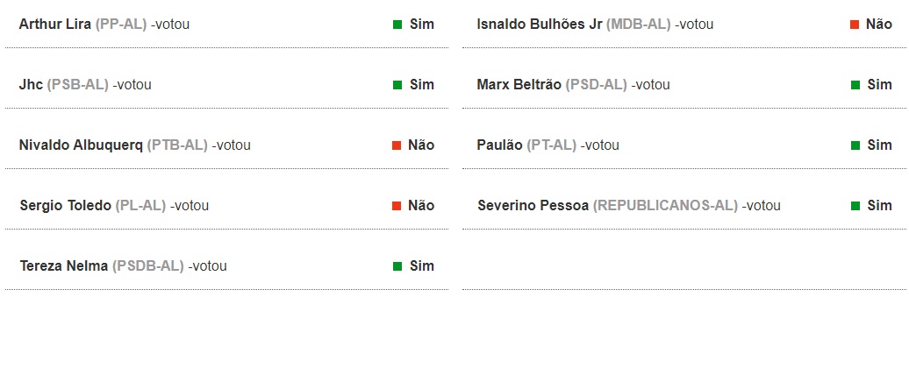Screen dimensions: 909x389
Task: Select the green indicator for Paulão's vote
Action: (855, 145)
